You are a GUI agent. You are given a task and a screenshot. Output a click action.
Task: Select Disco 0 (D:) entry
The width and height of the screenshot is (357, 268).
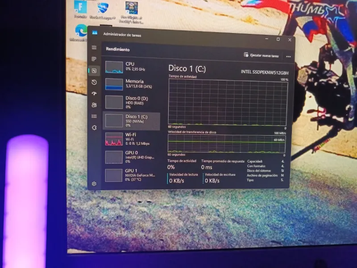pos(131,102)
